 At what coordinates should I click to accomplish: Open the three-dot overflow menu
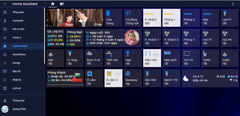[233, 4]
